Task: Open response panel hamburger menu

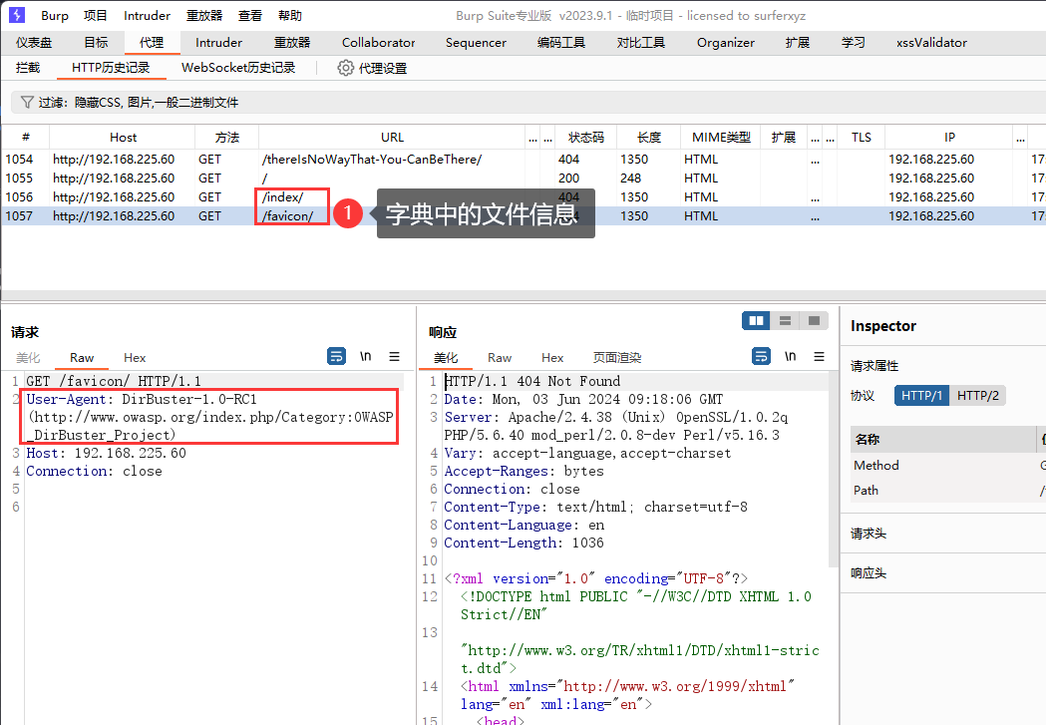Action: (x=820, y=356)
